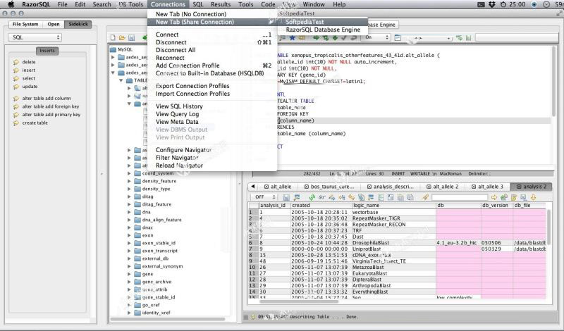Expand the density_feature tree node
Viewport: 564px width, 331px height.
[x=129, y=181]
